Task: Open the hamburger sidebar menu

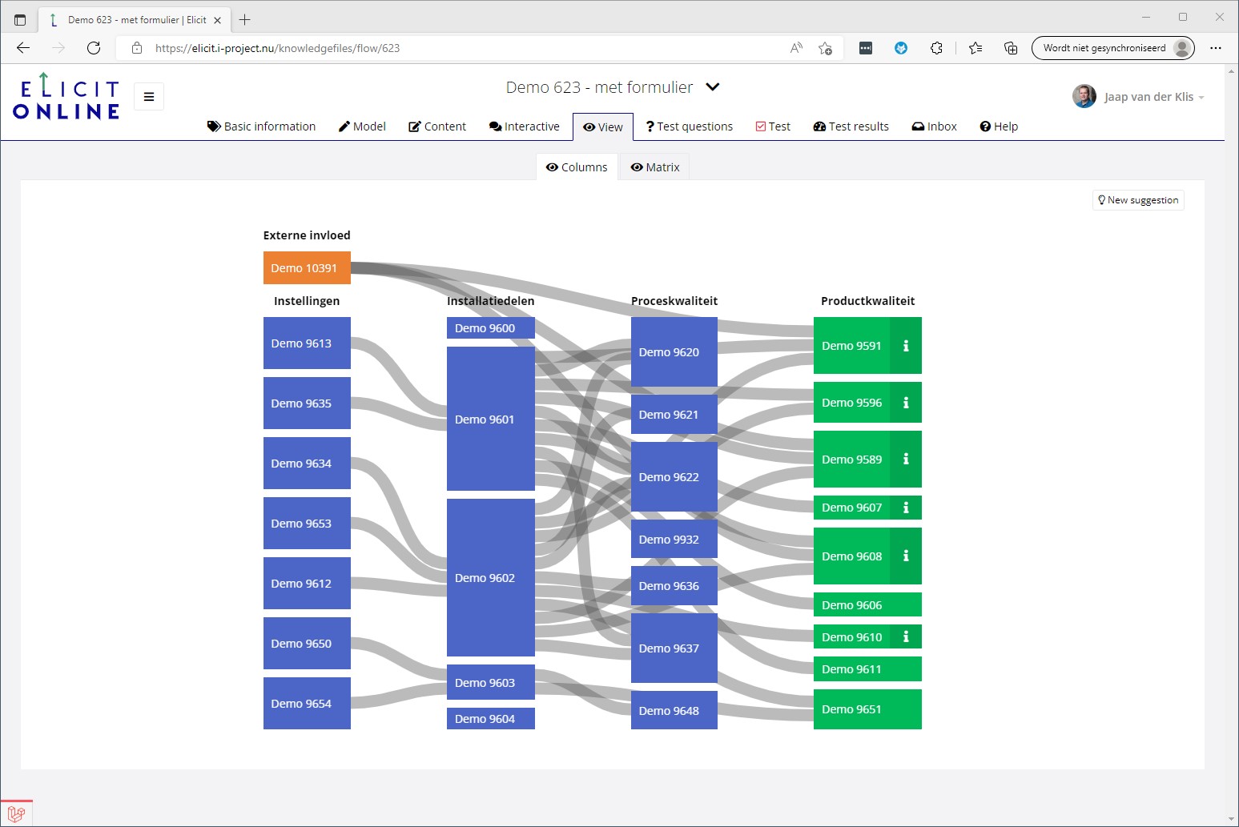Action: pos(149,97)
